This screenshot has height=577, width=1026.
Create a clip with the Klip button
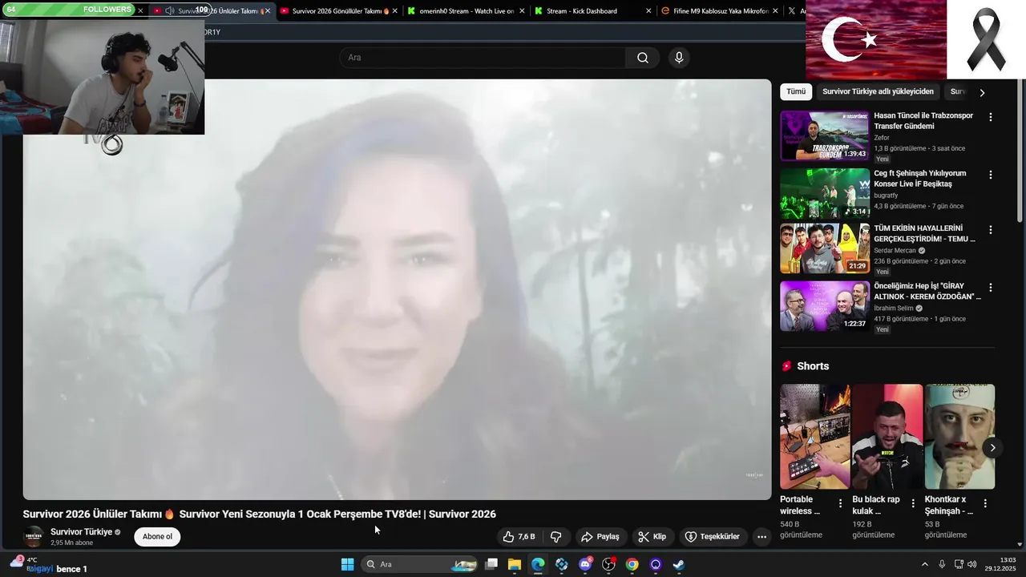pos(652,537)
